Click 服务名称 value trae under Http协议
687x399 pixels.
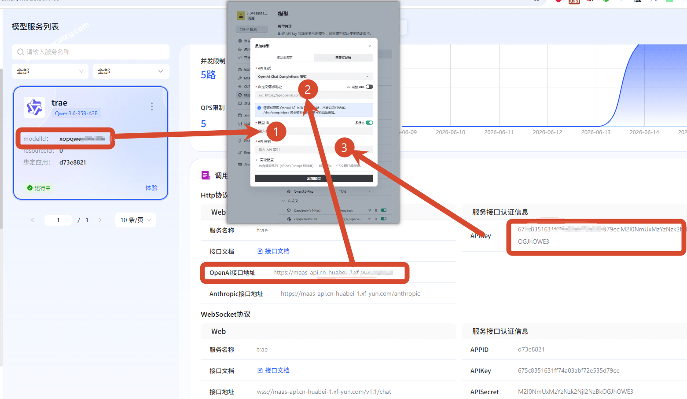(262, 231)
